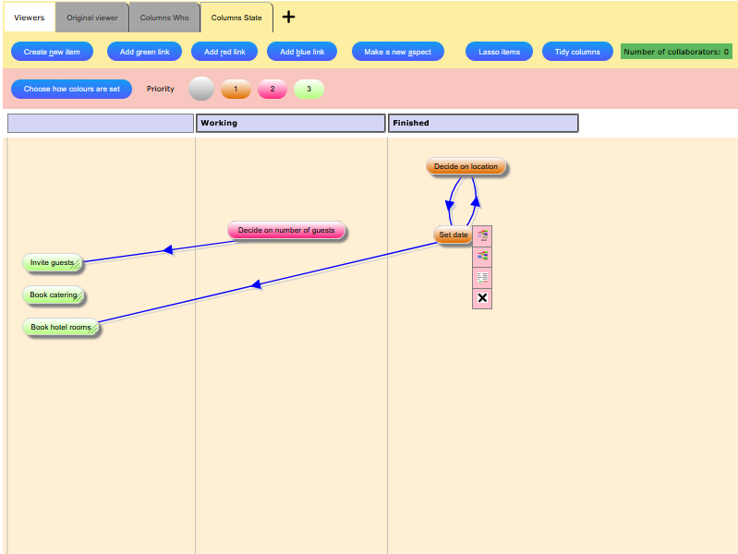
Task: Click Create new item button
Action: coord(52,52)
